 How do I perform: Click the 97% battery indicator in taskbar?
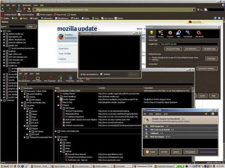click(x=180, y=166)
